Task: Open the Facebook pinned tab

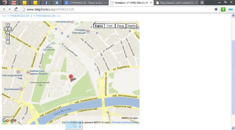Action: coord(46,3)
